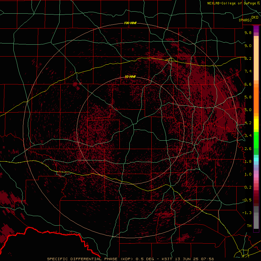Click the DKD label above the color scale

[255, 17]
